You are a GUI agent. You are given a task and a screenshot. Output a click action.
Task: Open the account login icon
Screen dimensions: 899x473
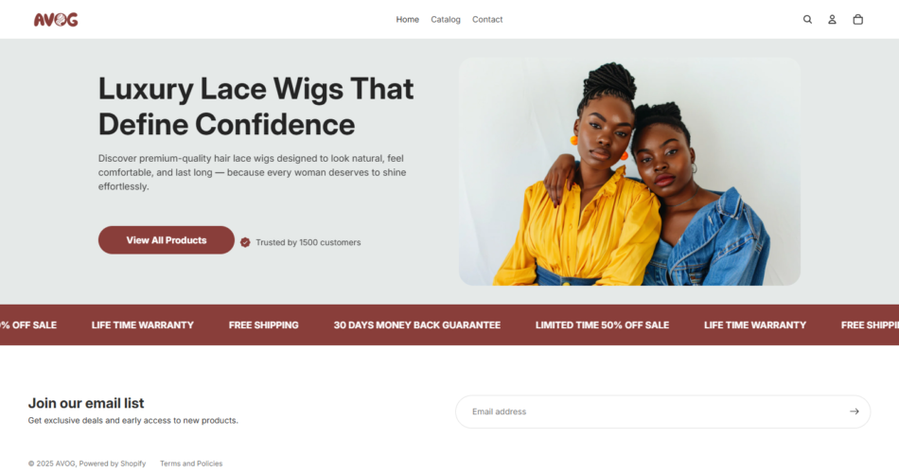click(x=832, y=20)
